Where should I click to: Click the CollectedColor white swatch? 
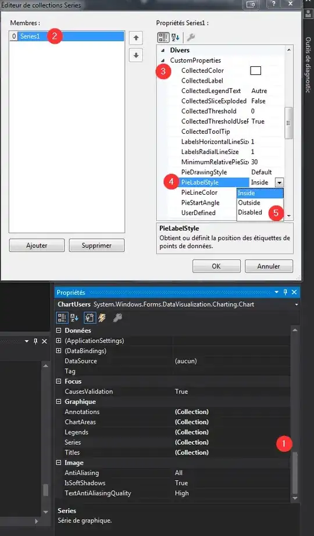255,71
